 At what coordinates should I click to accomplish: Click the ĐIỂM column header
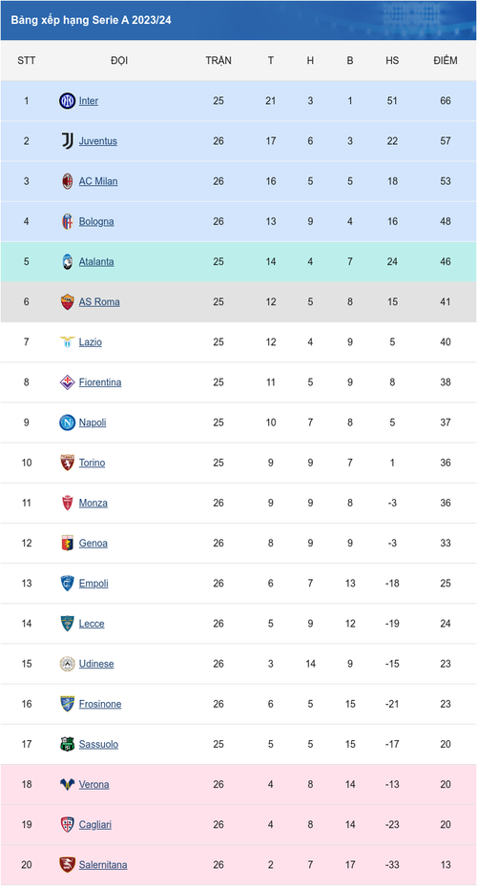[x=446, y=61]
